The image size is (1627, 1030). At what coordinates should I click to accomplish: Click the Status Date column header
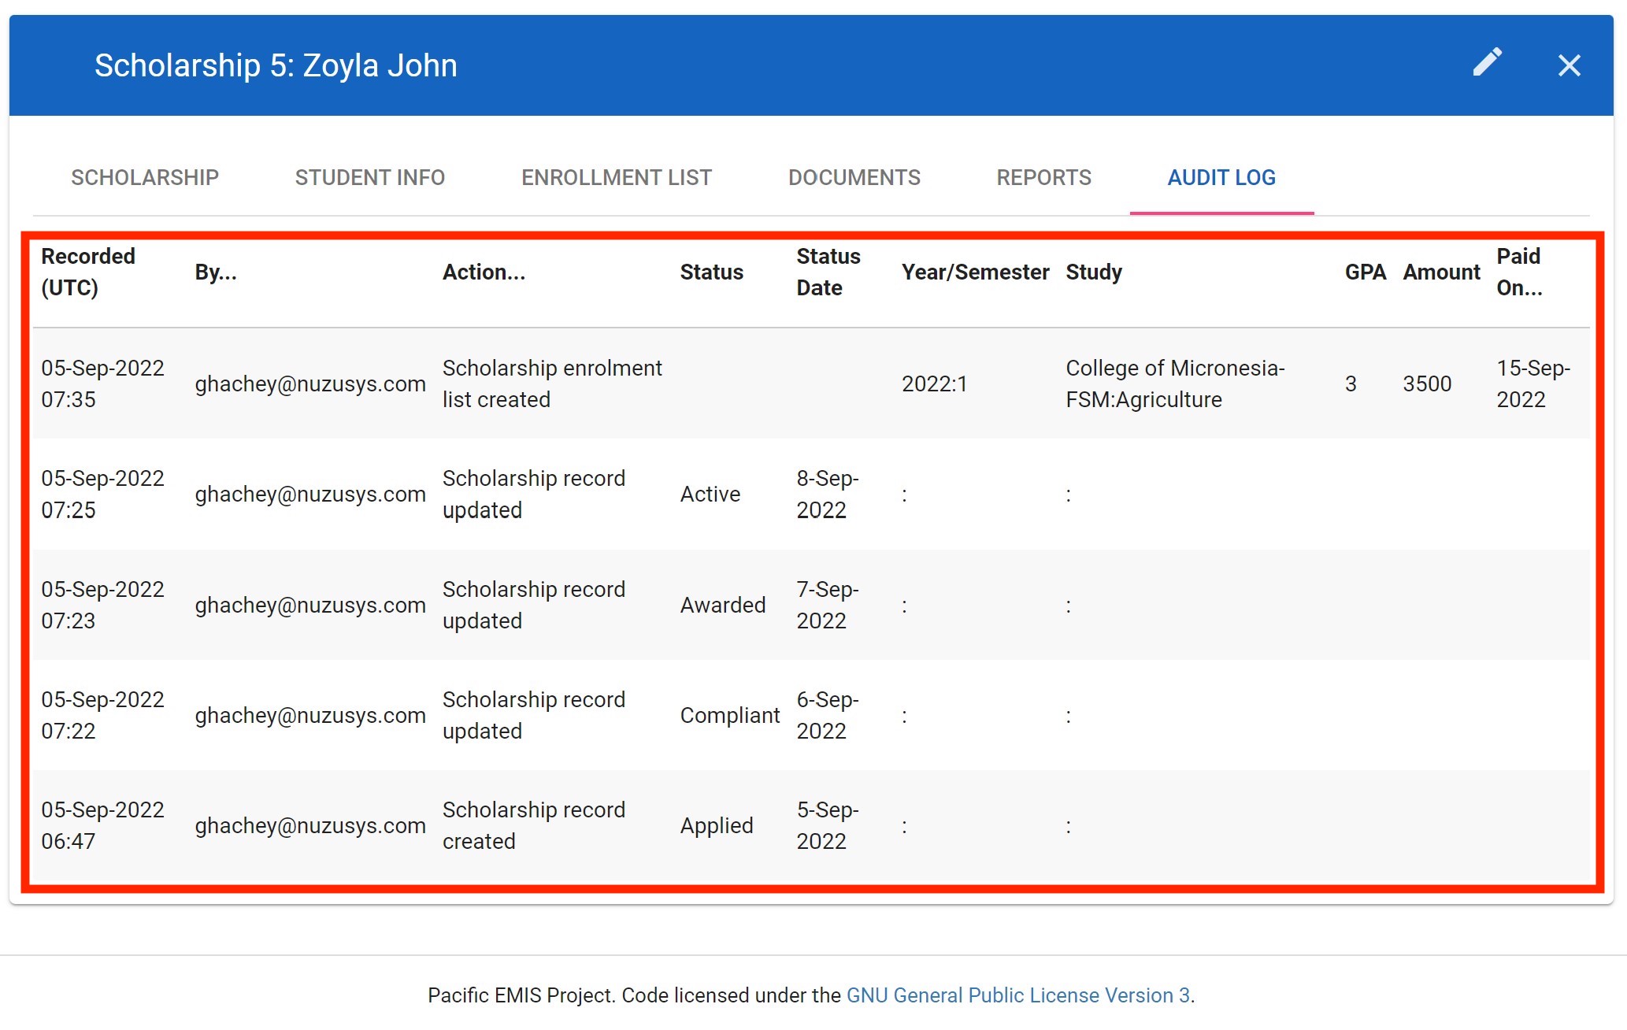coord(828,272)
